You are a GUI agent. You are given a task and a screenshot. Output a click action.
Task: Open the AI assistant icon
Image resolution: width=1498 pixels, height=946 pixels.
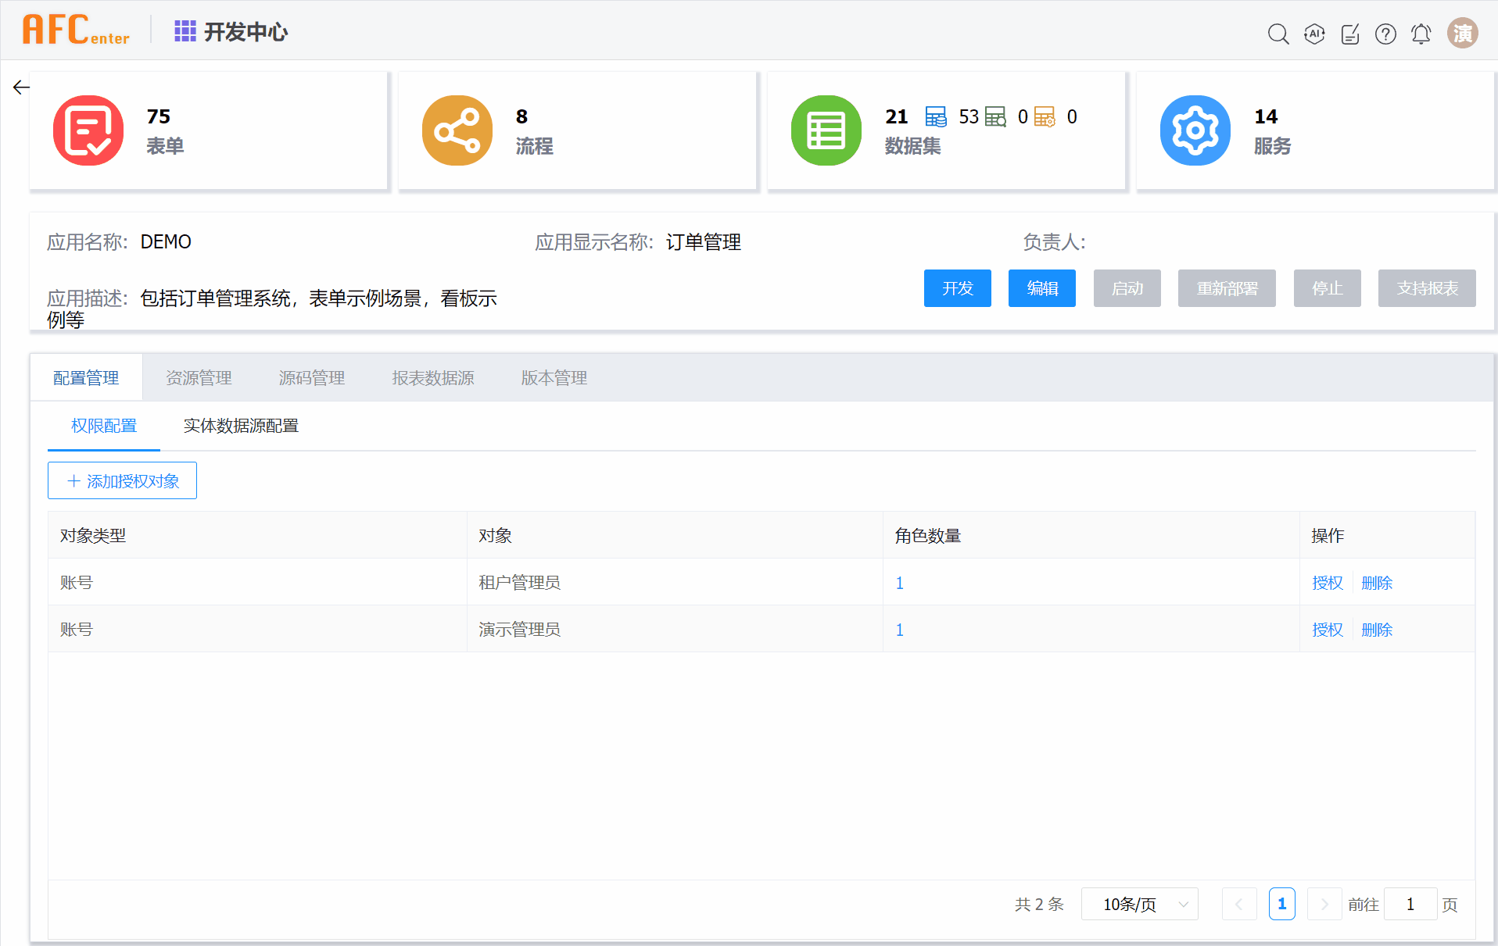(x=1314, y=34)
